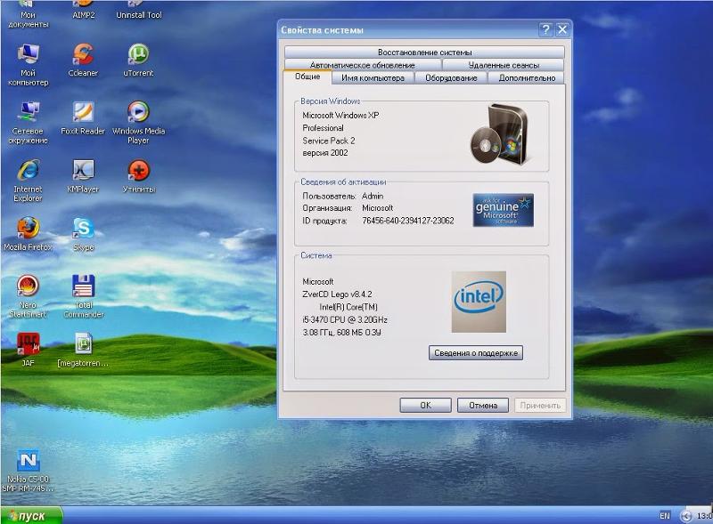Click the '3.08 ГГц, 608 МБ ОЗУ' line
The image size is (713, 524).
[x=342, y=333]
